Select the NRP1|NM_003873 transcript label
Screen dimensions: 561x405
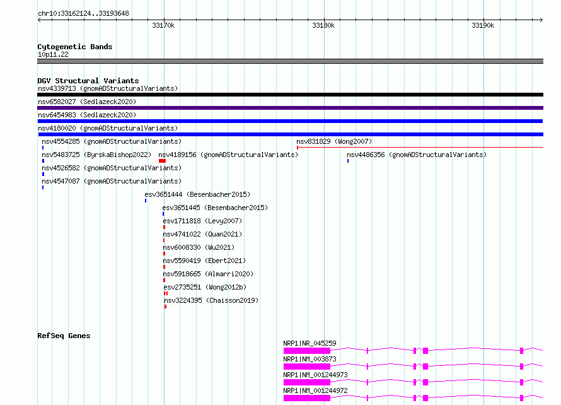(310, 359)
